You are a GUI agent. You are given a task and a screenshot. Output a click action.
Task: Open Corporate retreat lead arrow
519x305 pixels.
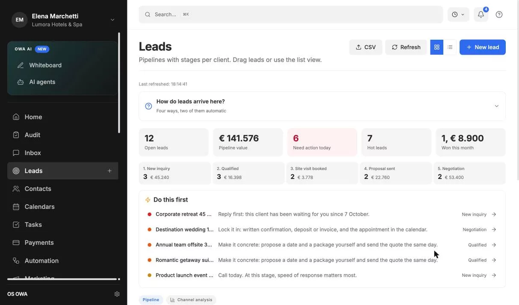click(494, 214)
